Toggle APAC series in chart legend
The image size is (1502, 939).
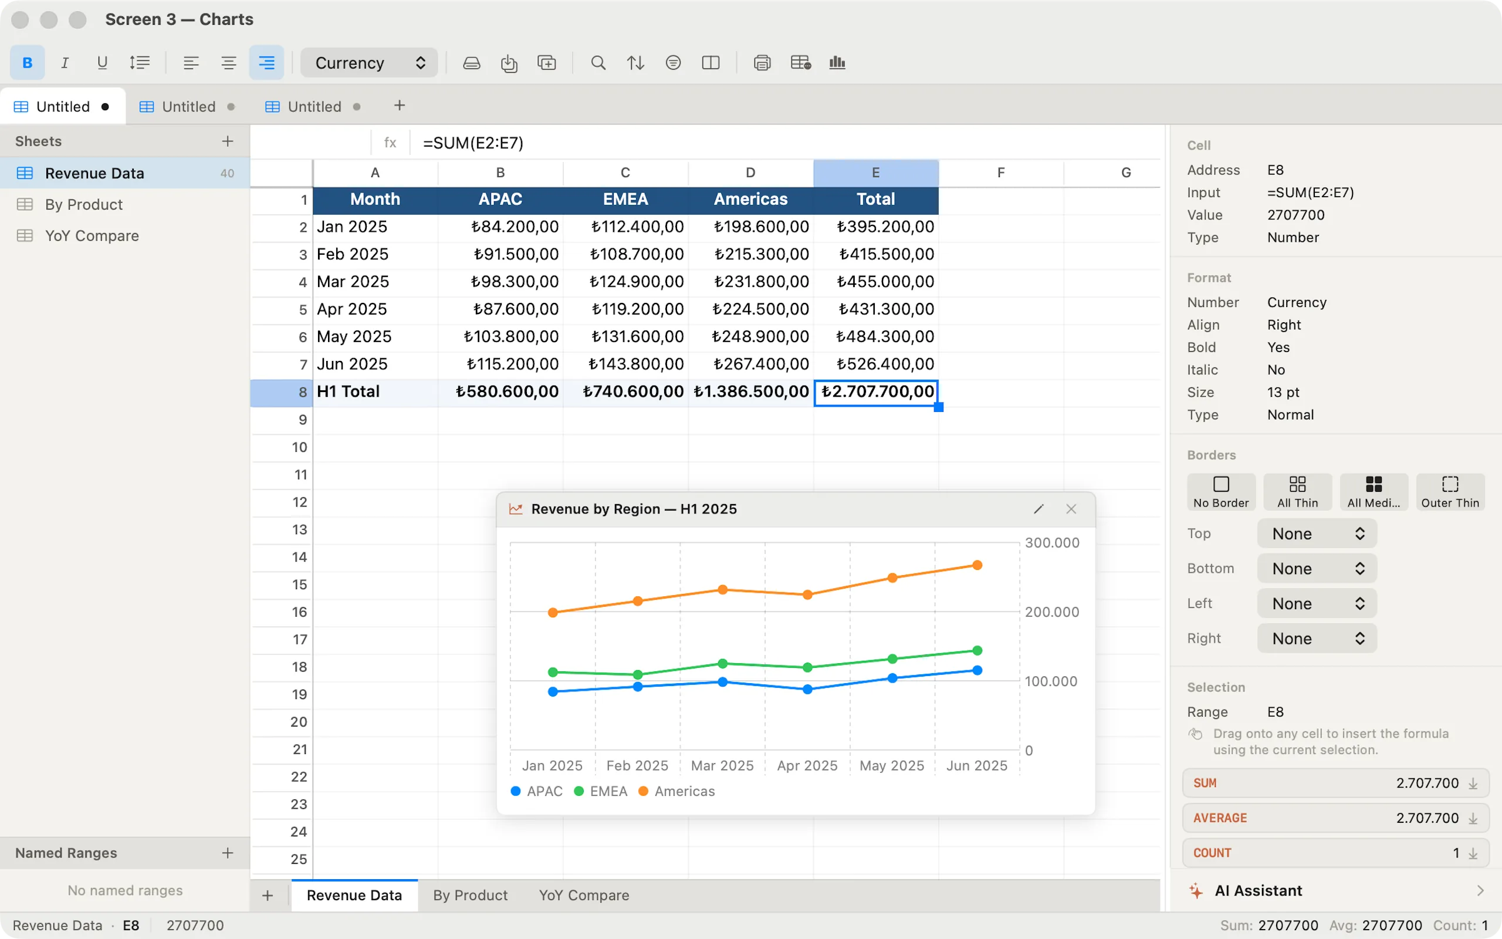pos(536,791)
